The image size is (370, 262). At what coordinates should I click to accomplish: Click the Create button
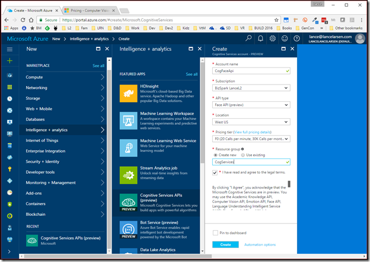point(225,245)
